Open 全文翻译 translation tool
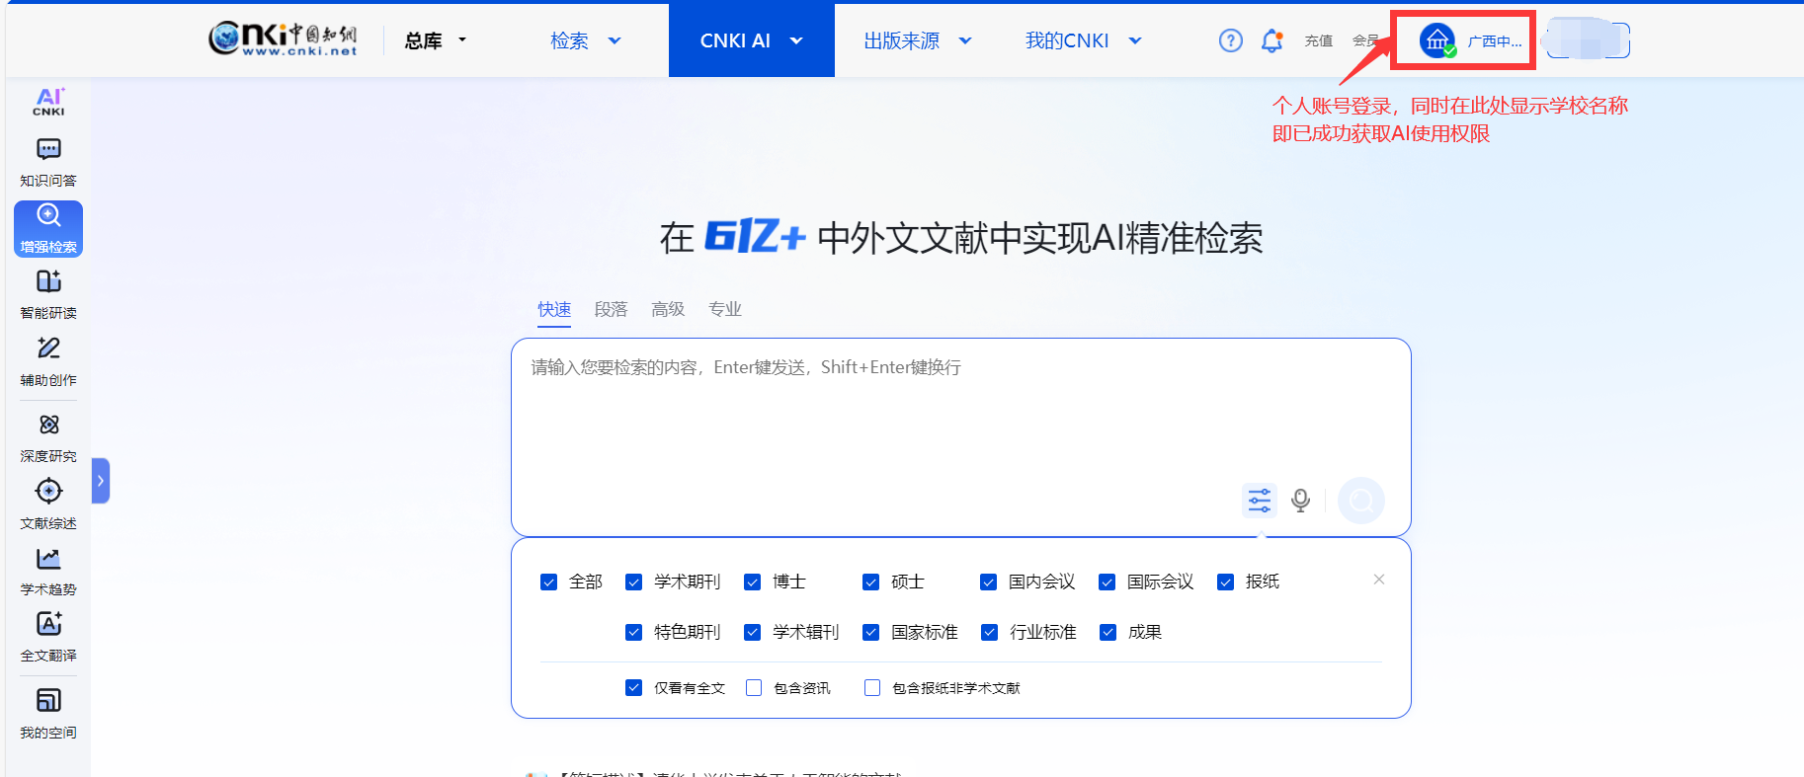This screenshot has width=1804, height=777. [x=48, y=637]
